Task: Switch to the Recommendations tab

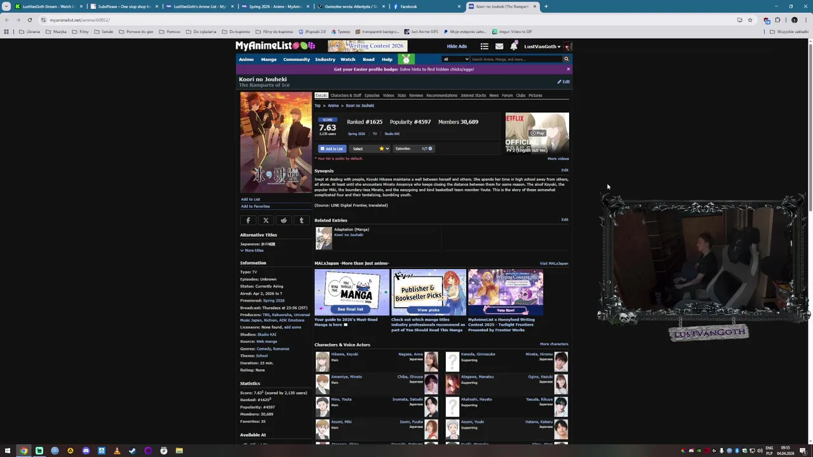Action: tap(441, 95)
